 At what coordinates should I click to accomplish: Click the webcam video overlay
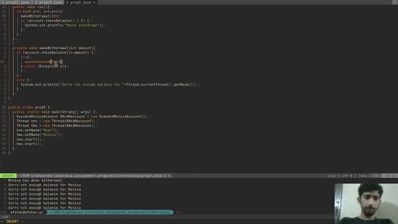366,203
